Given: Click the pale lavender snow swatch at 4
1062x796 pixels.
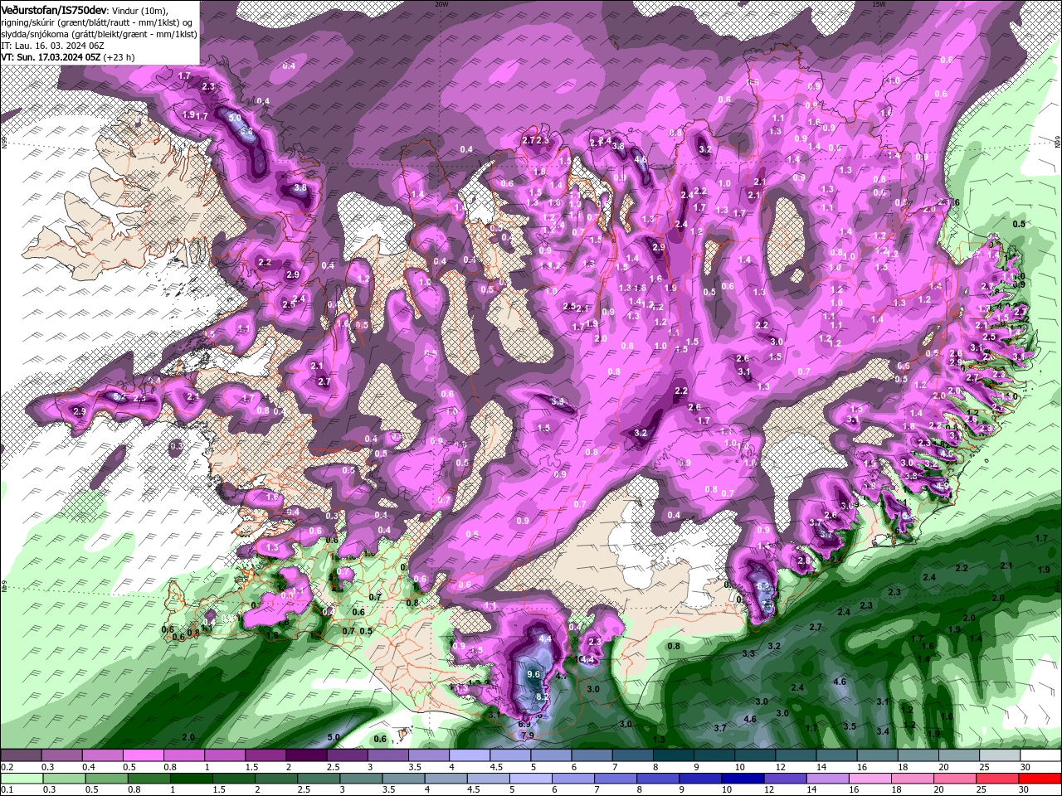Looking at the screenshot, I should [x=469, y=755].
